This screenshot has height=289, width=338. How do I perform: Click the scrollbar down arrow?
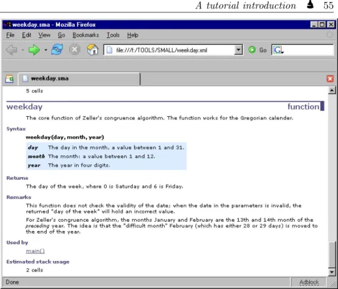pos(332,272)
